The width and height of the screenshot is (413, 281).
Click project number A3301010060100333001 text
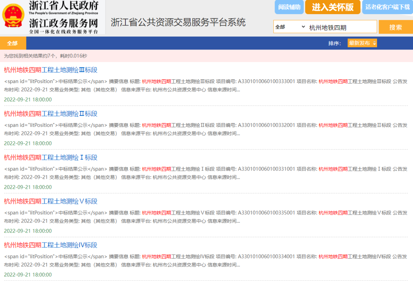click(x=266, y=82)
